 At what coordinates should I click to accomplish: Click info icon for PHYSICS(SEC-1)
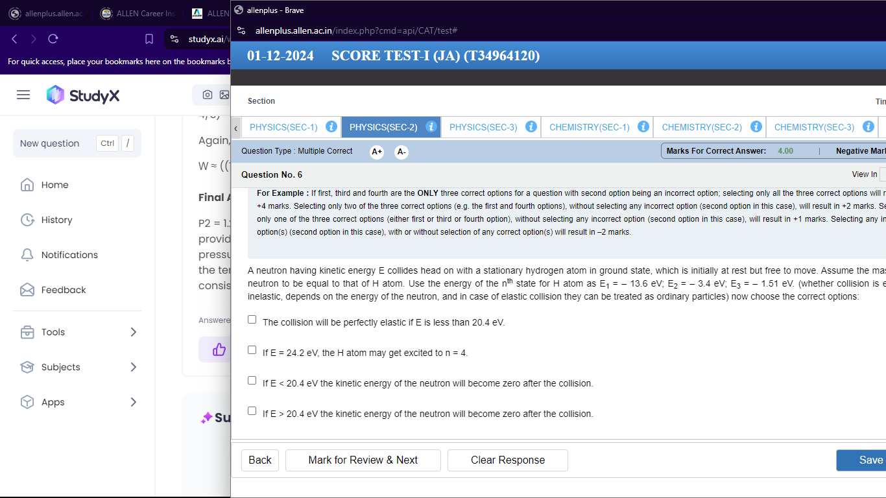[331, 126]
